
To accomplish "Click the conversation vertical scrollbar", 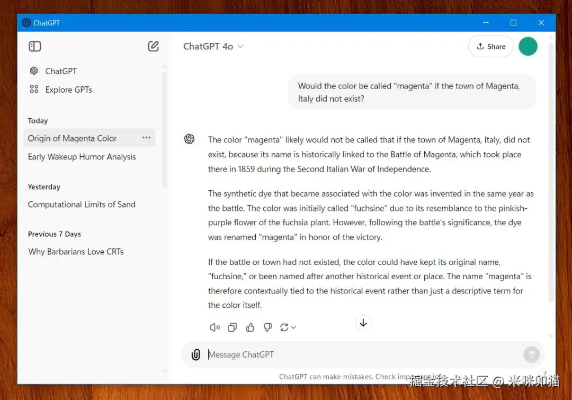I will pos(551,172).
